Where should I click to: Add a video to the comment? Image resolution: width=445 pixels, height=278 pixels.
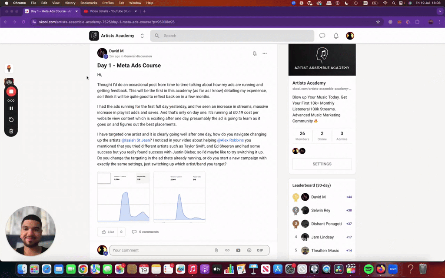pos(238,250)
